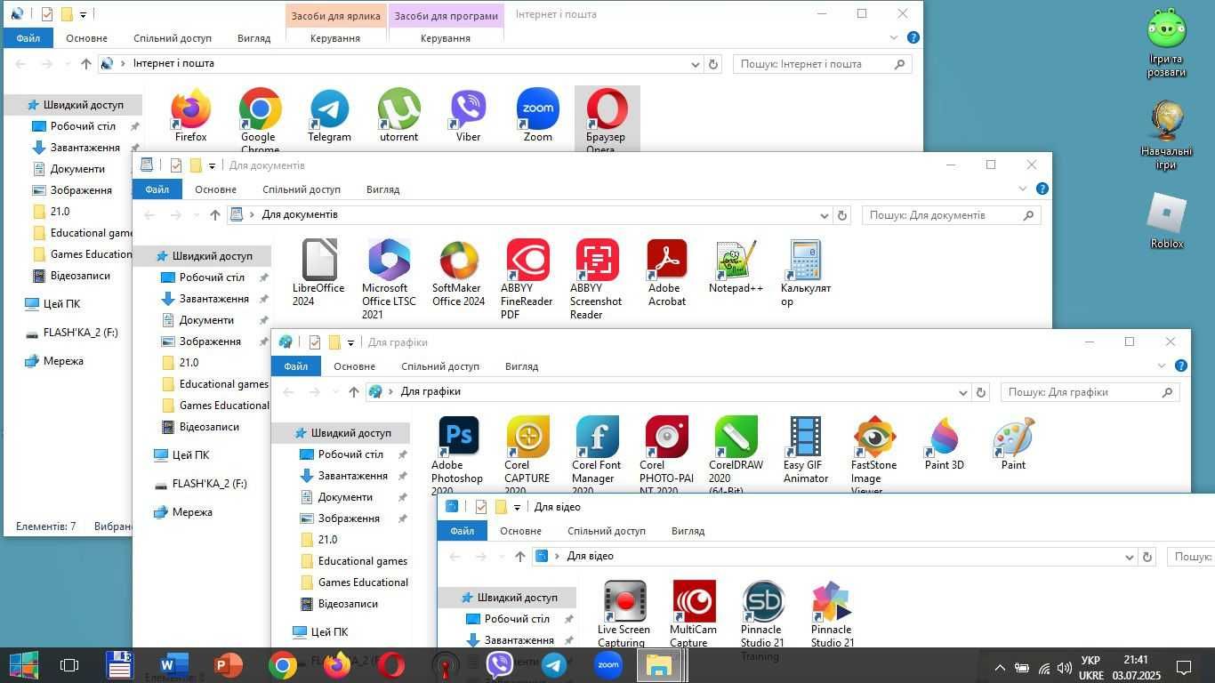This screenshot has width=1215, height=683.
Task: Open Word from the taskbar
Action: (x=174, y=665)
